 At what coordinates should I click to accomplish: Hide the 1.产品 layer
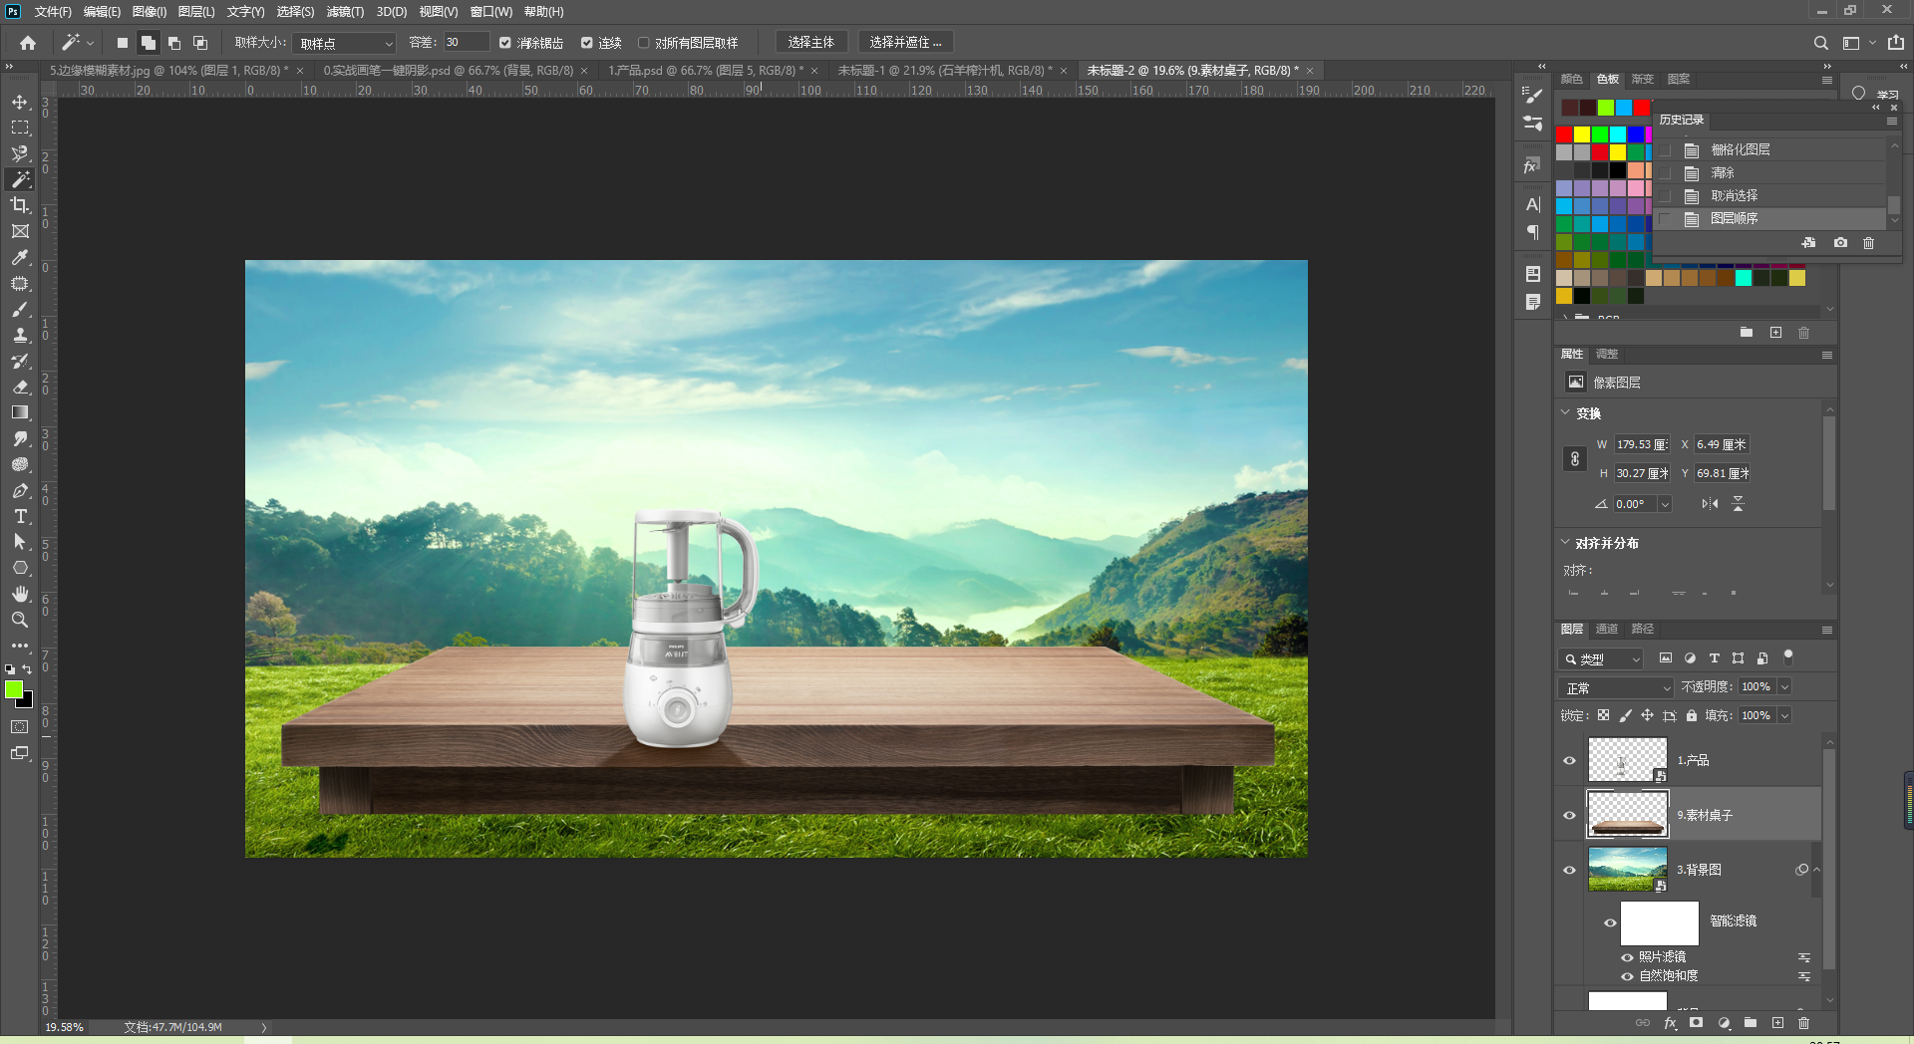1570,761
